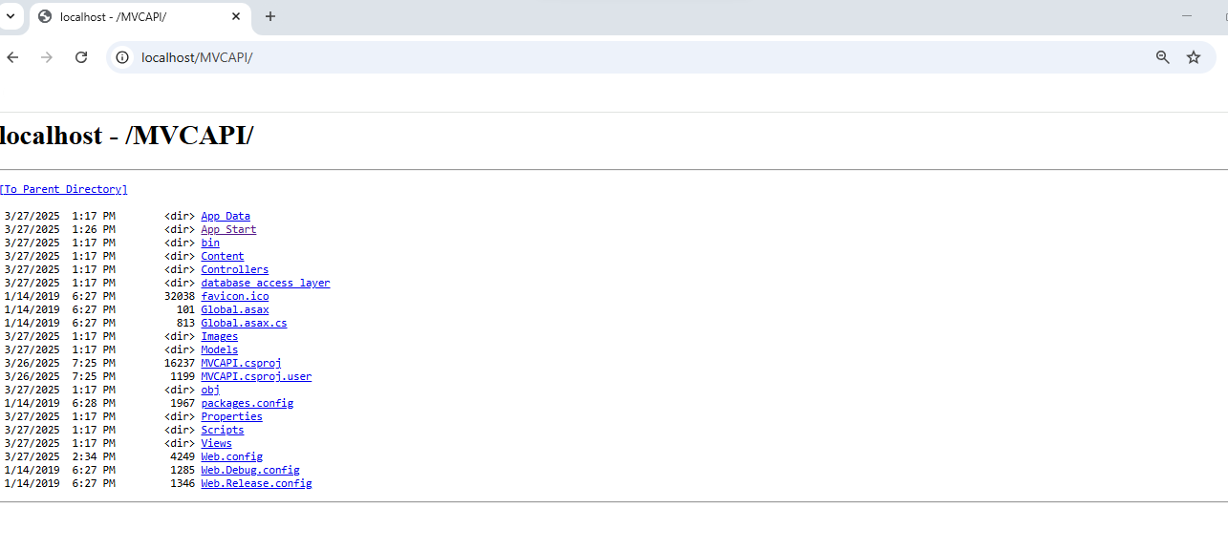1228x550 pixels.
Task: Open the Models directory
Action: coord(219,349)
